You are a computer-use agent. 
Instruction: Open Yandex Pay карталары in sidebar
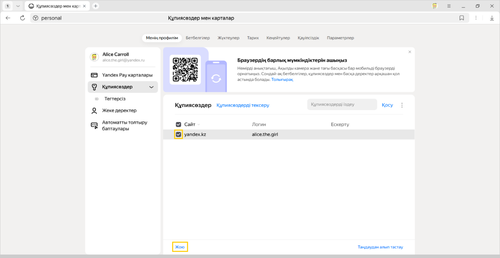(127, 75)
